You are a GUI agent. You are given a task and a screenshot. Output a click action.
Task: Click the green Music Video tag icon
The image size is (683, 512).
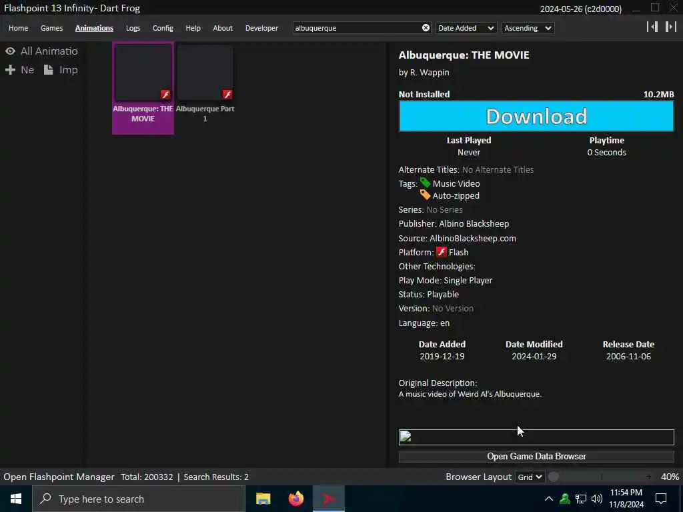pos(425,183)
